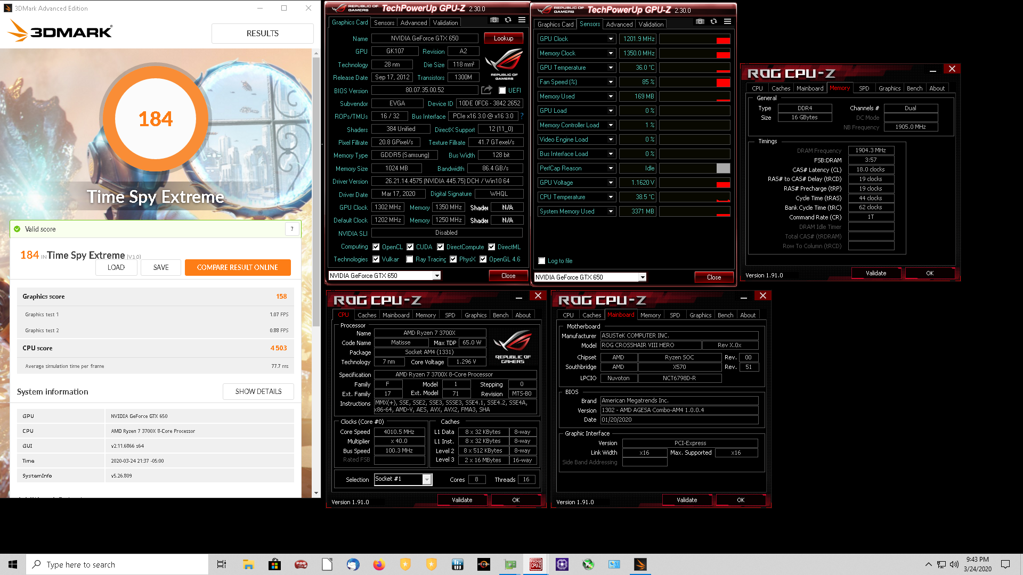Switch to Advanced tab in left GPU-Z
The image size is (1023, 575).
[413, 23]
